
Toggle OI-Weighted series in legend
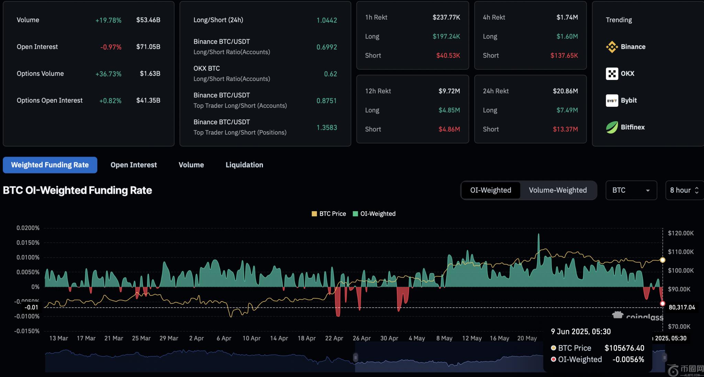pyautogui.click(x=374, y=214)
